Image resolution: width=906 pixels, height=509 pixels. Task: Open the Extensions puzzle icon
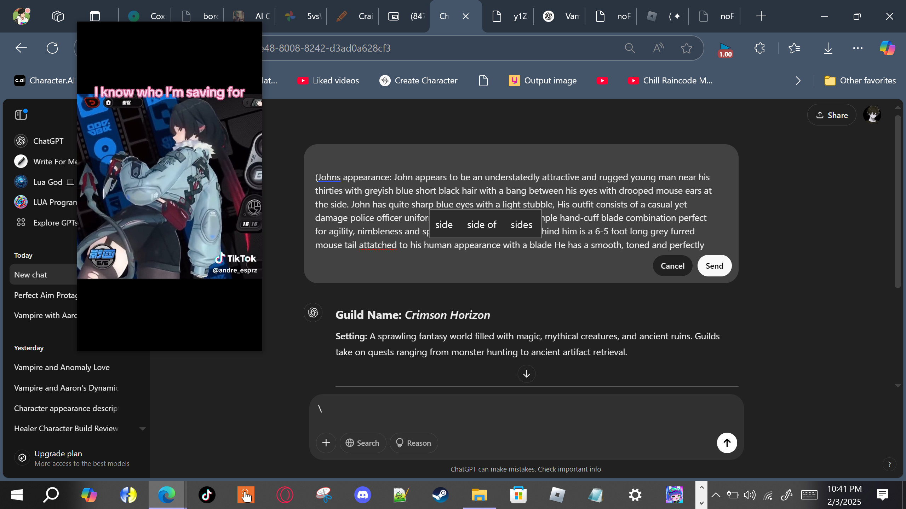(x=759, y=48)
